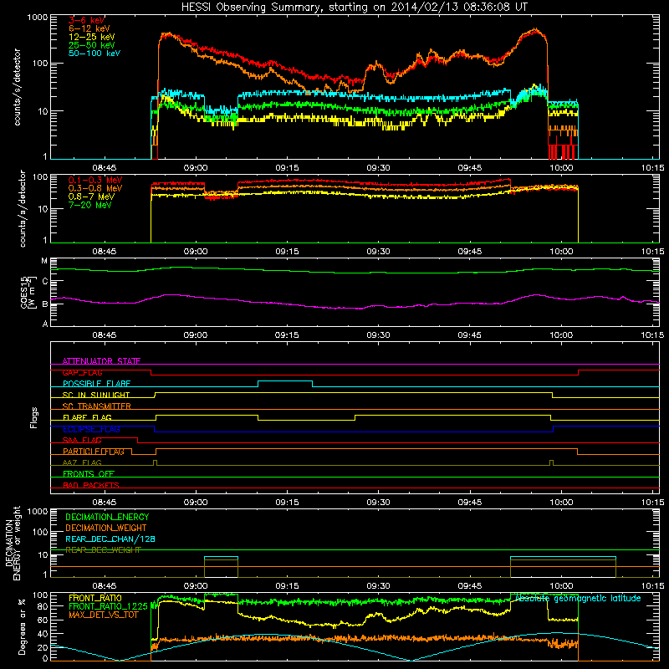Click the DECIMATION_ENERGY legend label
Screen dimensions: 669x669
(x=107, y=517)
